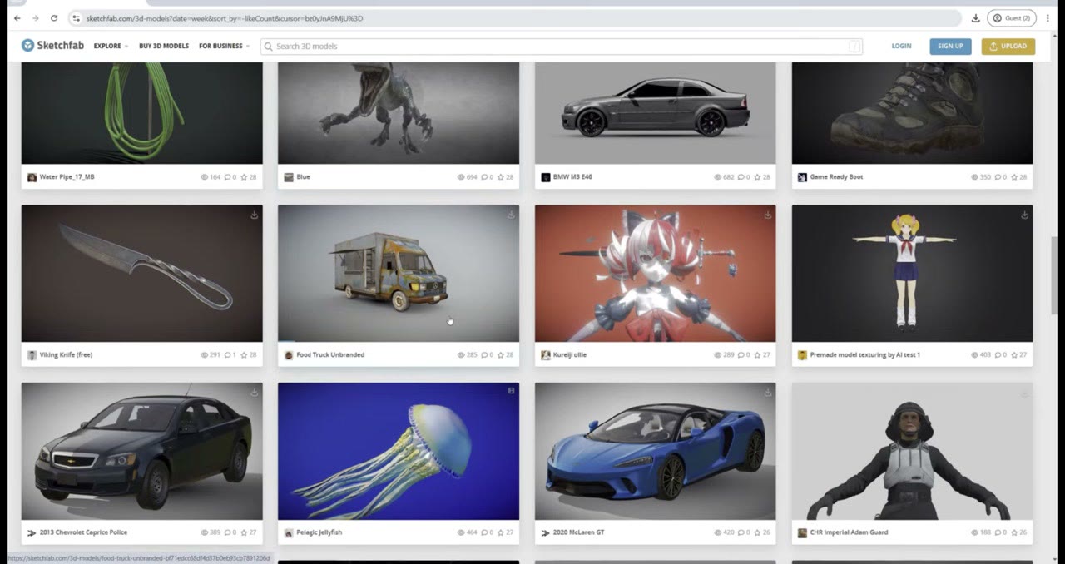Like 2020 McLaren GT with its star
The height and width of the screenshot is (564, 1065).
(757, 532)
